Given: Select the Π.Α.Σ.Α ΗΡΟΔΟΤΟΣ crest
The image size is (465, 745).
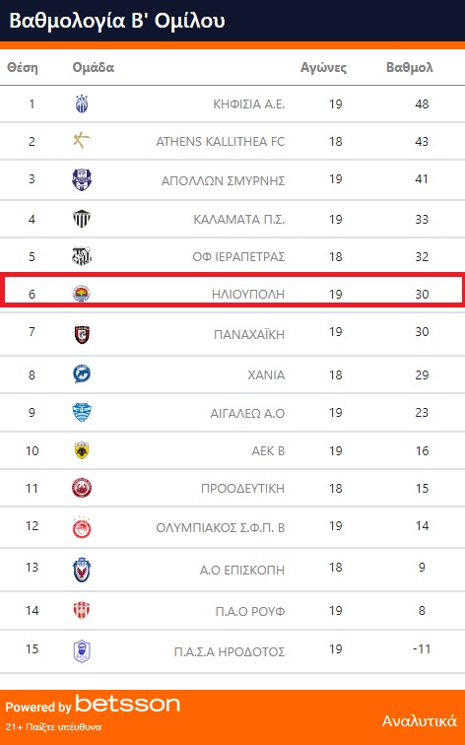Looking at the screenshot, I should 82,651.
